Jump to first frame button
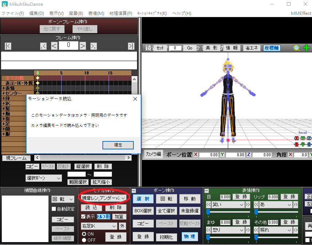Image resolution: width=312 pixels, height=245 pixels. pos(8,46)
